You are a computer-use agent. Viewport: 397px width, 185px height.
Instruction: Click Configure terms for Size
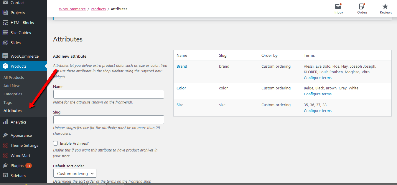[318, 111]
